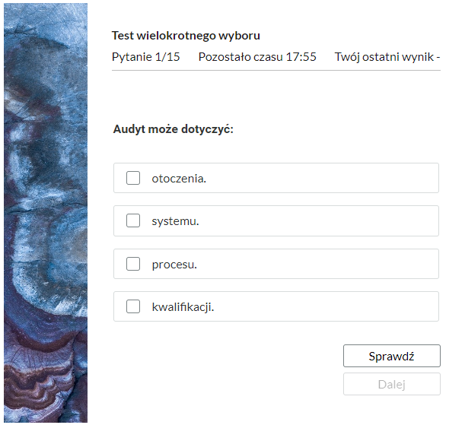Mark the 'kwalifikacji.' checkbox
The height and width of the screenshot is (425, 465).
(x=133, y=306)
